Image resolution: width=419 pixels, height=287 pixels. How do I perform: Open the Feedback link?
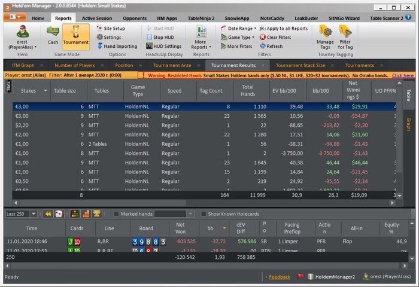280,277
